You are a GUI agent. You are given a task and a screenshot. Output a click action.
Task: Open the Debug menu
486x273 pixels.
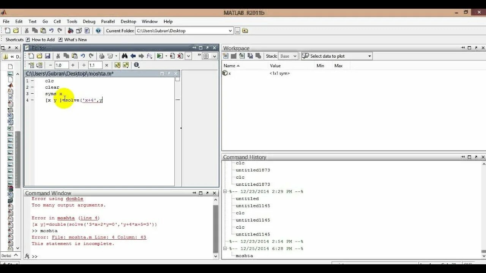pyautogui.click(x=89, y=22)
